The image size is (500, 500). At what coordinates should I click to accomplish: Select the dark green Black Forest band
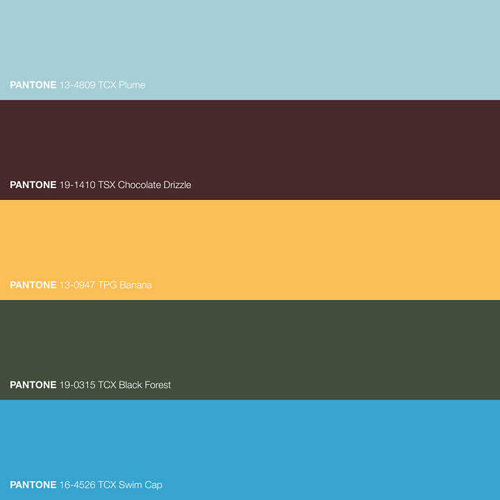click(250, 350)
